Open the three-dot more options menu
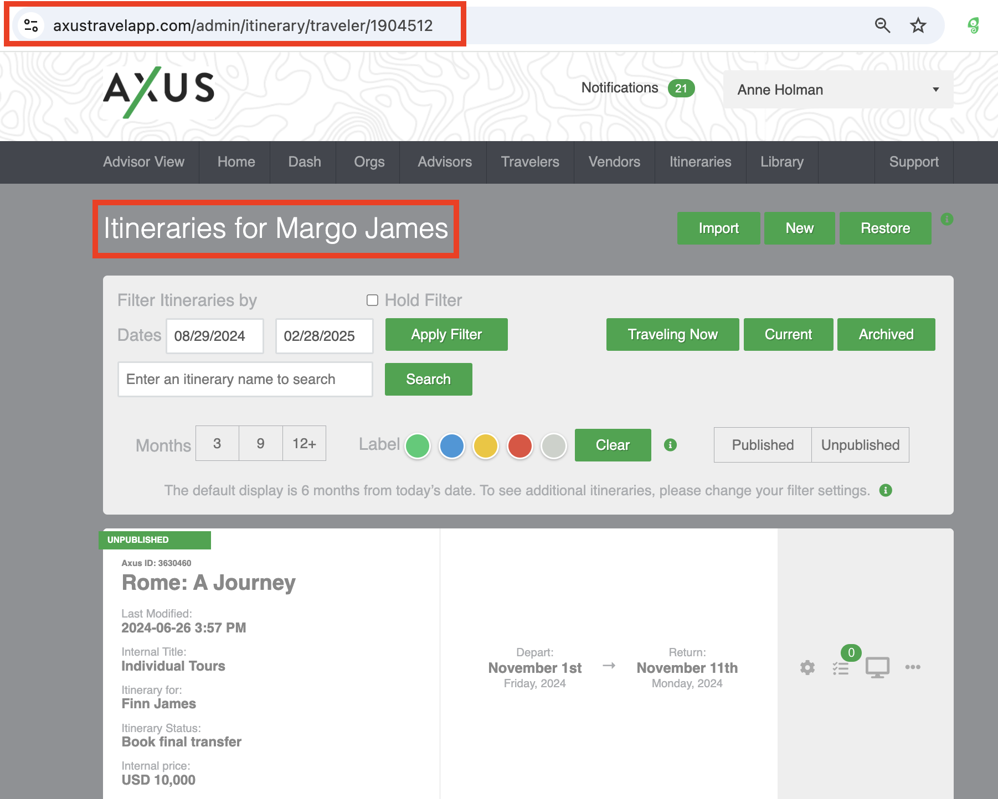Image resolution: width=998 pixels, height=799 pixels. (913, 667)
